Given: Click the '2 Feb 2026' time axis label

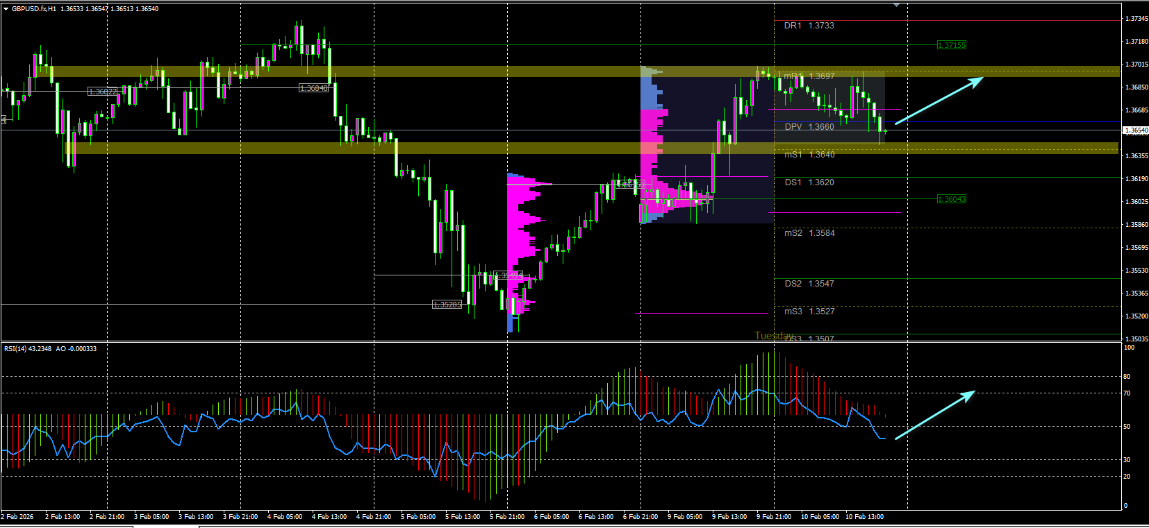Looking at the screenshot, I should [x=17, y=517].
